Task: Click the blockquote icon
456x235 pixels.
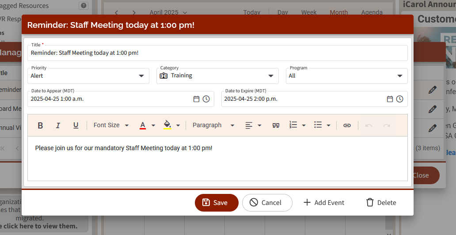Action: pos(276,125)
